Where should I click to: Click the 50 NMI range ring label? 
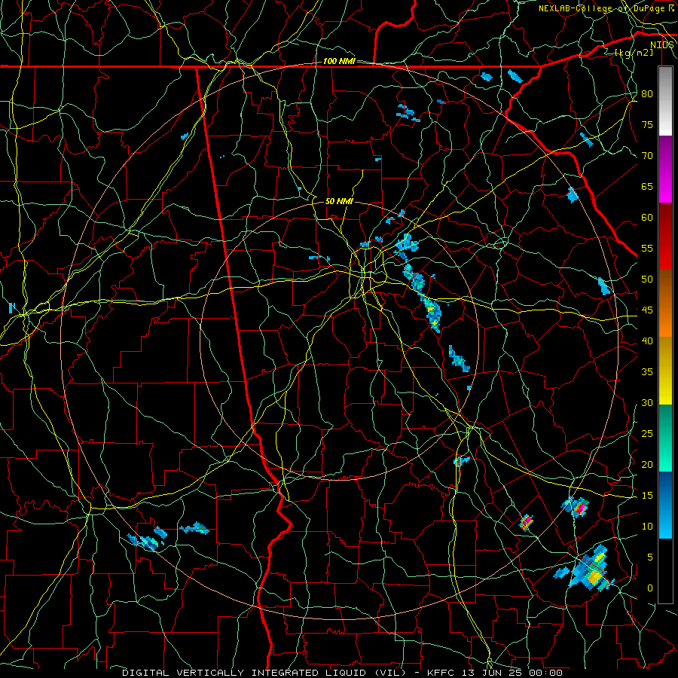[x=339, y=201]
